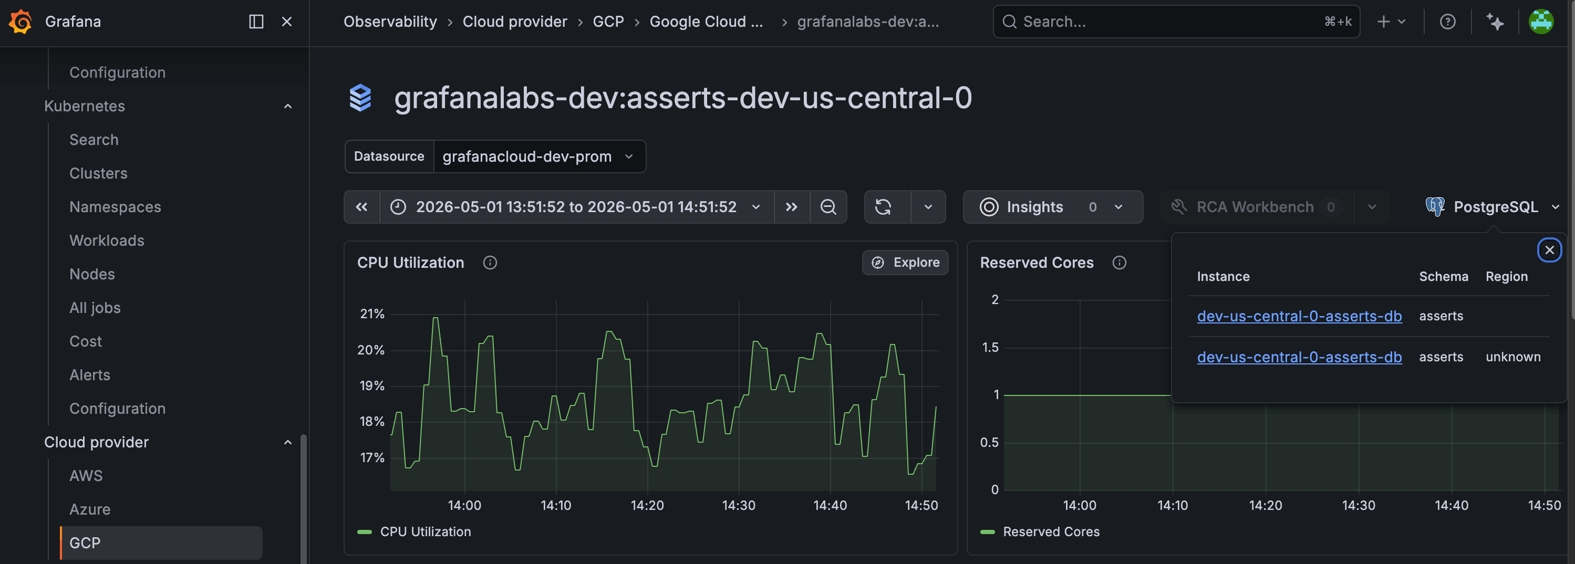Open first dev-us-central-0-asserts-db link

[x=1299, y=317]
